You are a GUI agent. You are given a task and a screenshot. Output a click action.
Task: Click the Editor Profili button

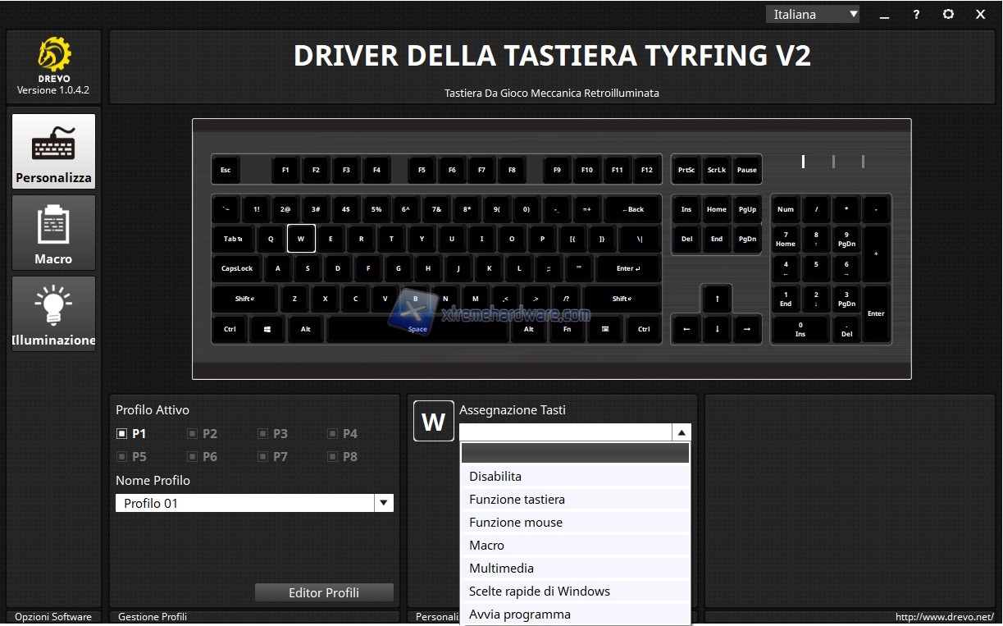(324, 592)
